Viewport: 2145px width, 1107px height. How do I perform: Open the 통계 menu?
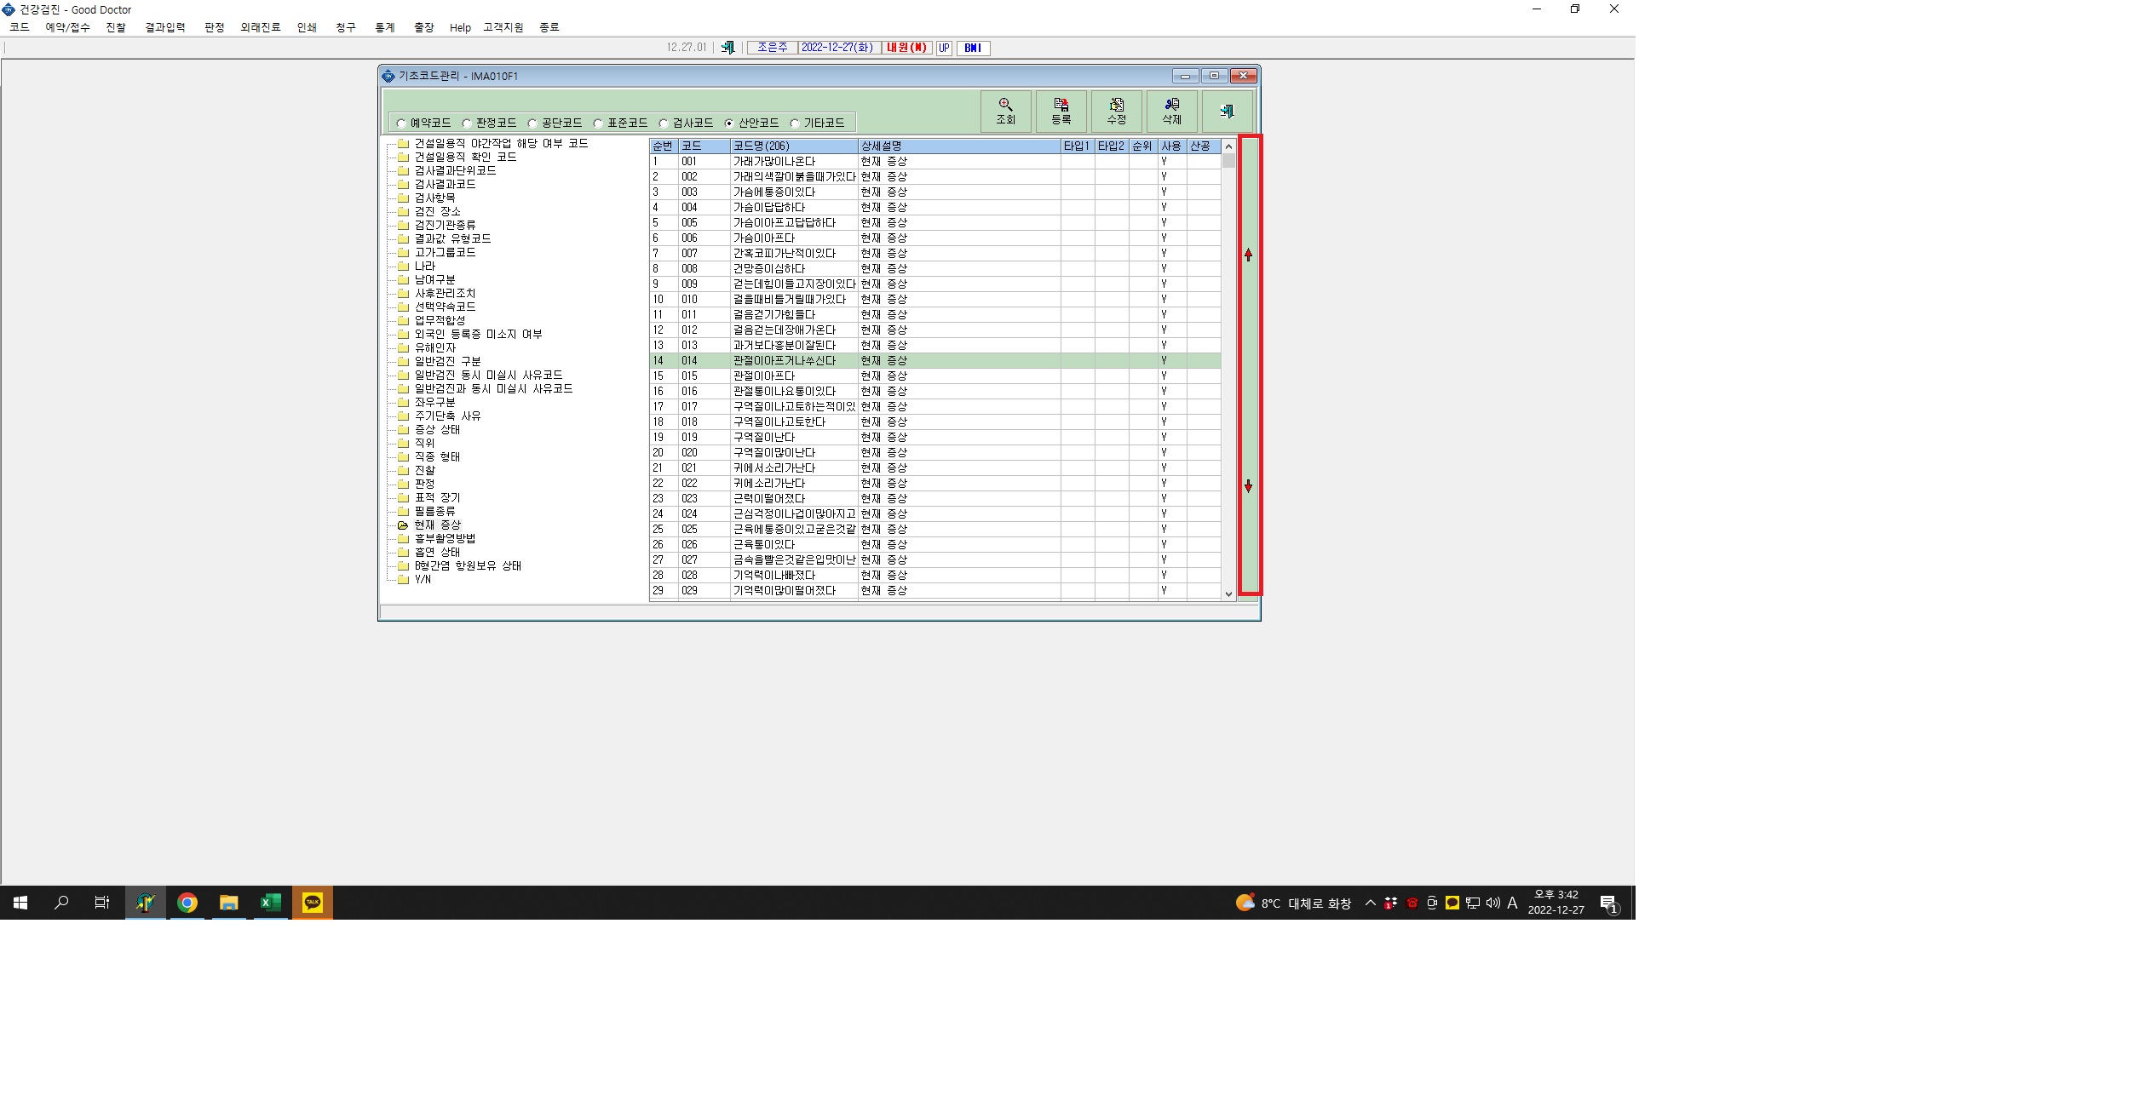[x=385, y=27]
